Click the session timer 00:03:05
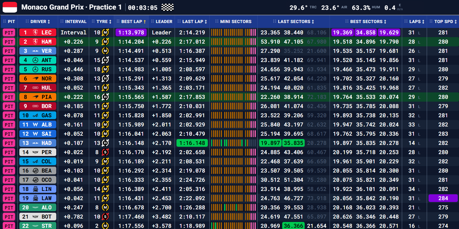The width and height of the screenshot is (459, 229). 143,8
